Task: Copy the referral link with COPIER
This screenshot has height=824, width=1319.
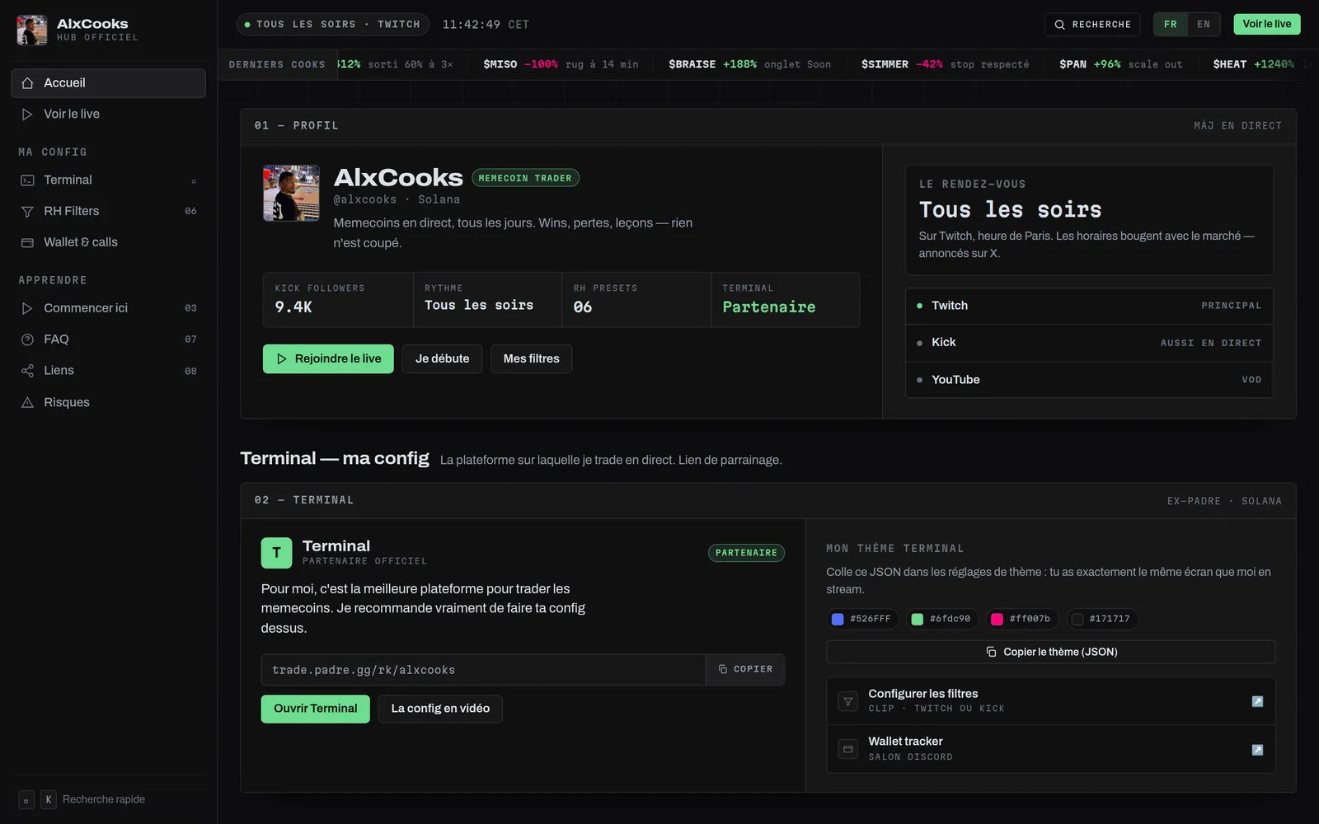Action: [x=745, y=670]
